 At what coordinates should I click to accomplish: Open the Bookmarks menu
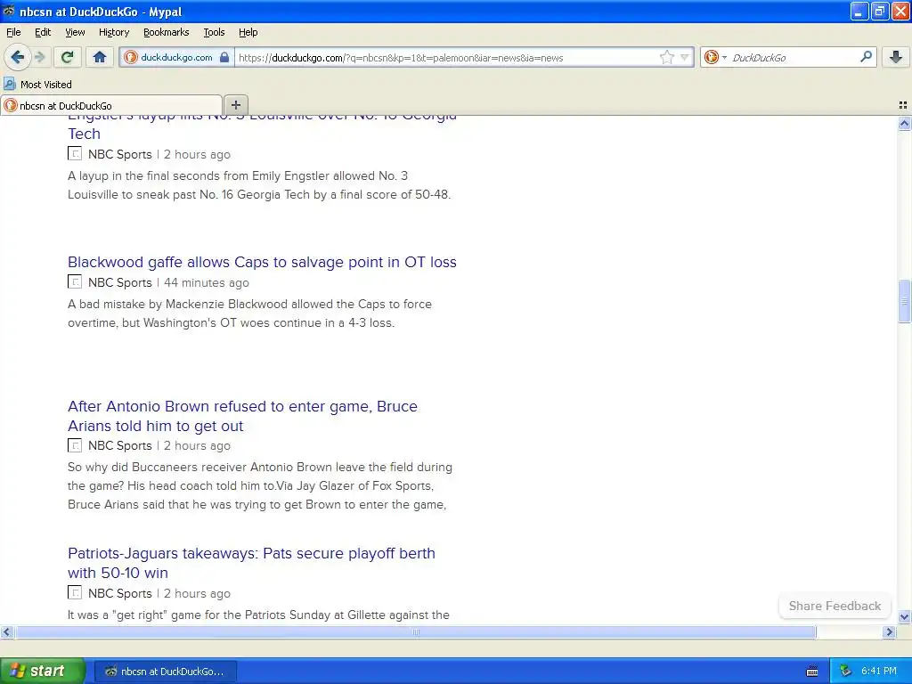166,32
